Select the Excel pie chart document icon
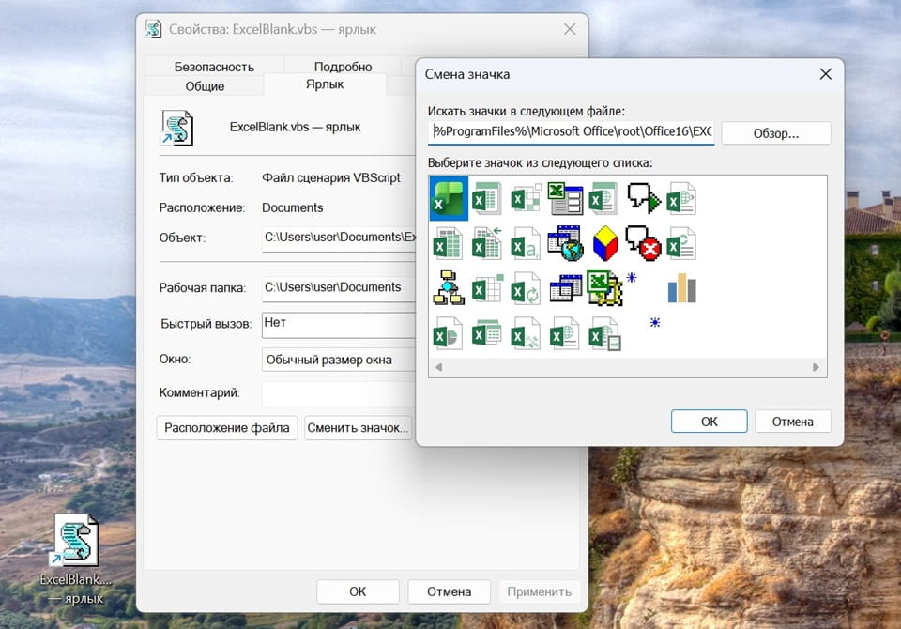901x629 pixels. (448, 334)
